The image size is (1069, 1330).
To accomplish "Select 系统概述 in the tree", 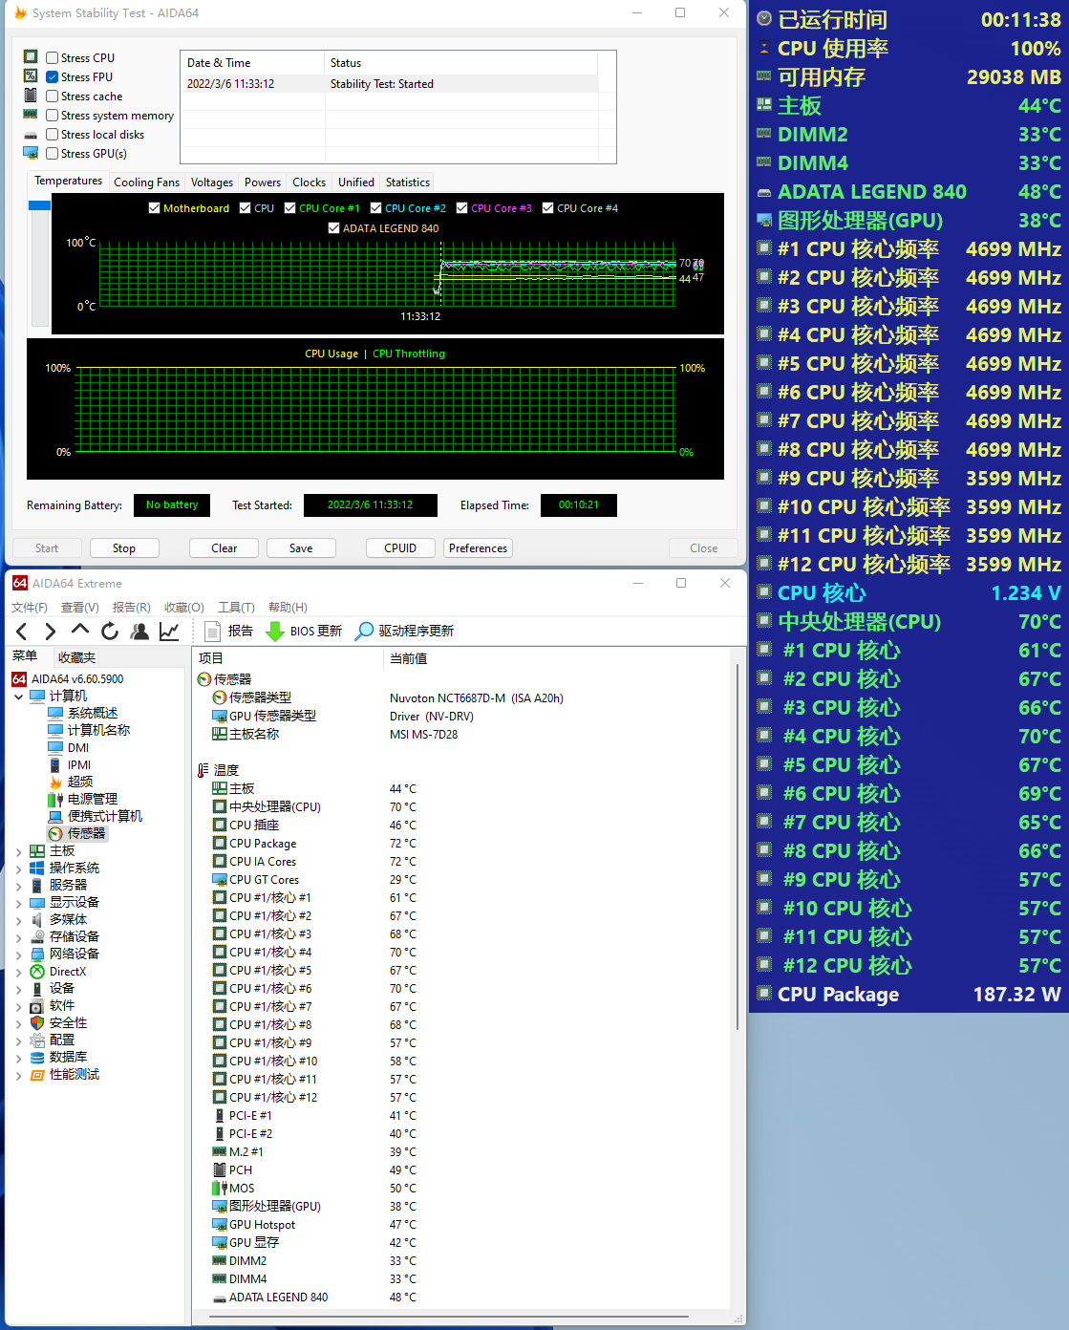I will tap(93, 713).
